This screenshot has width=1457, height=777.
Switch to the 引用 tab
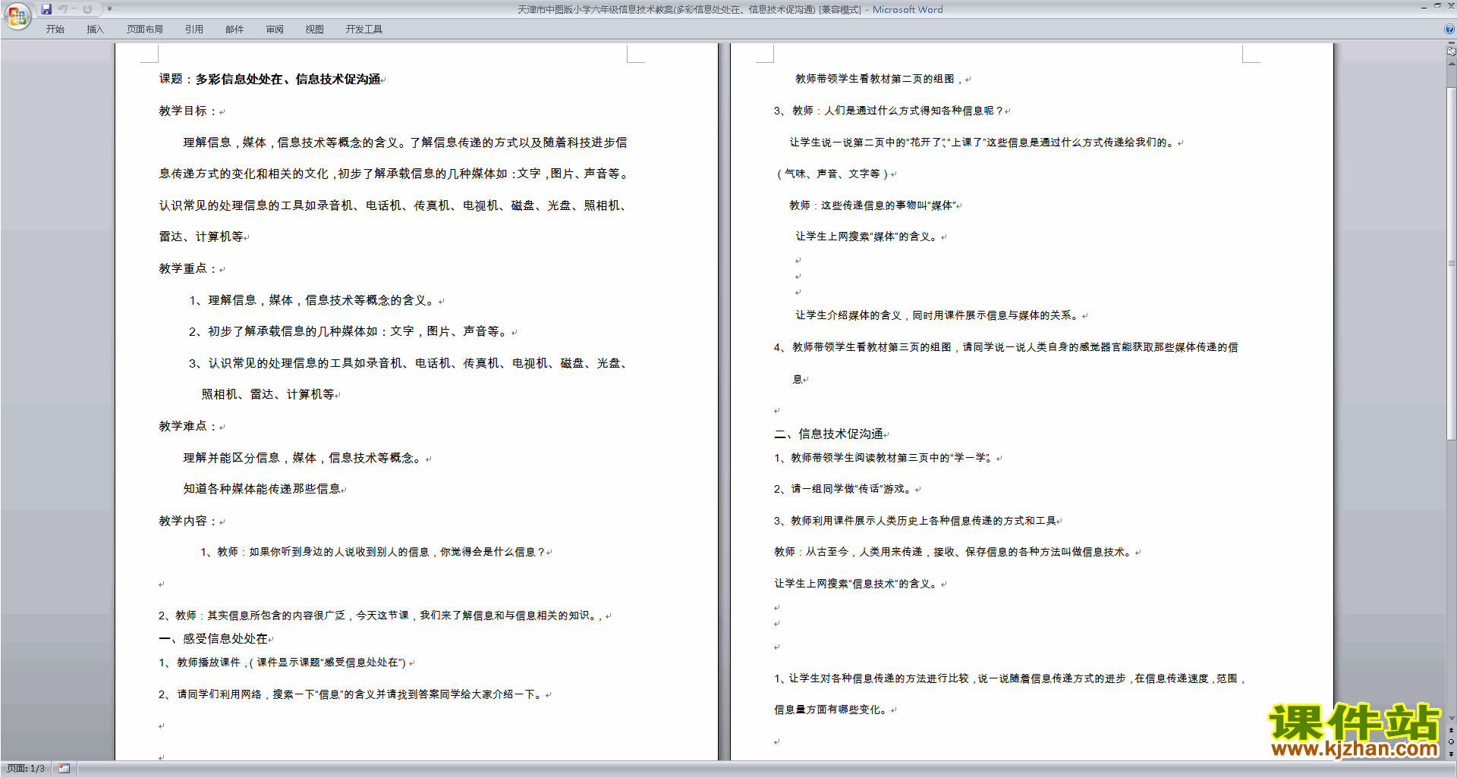pos(194,30)
